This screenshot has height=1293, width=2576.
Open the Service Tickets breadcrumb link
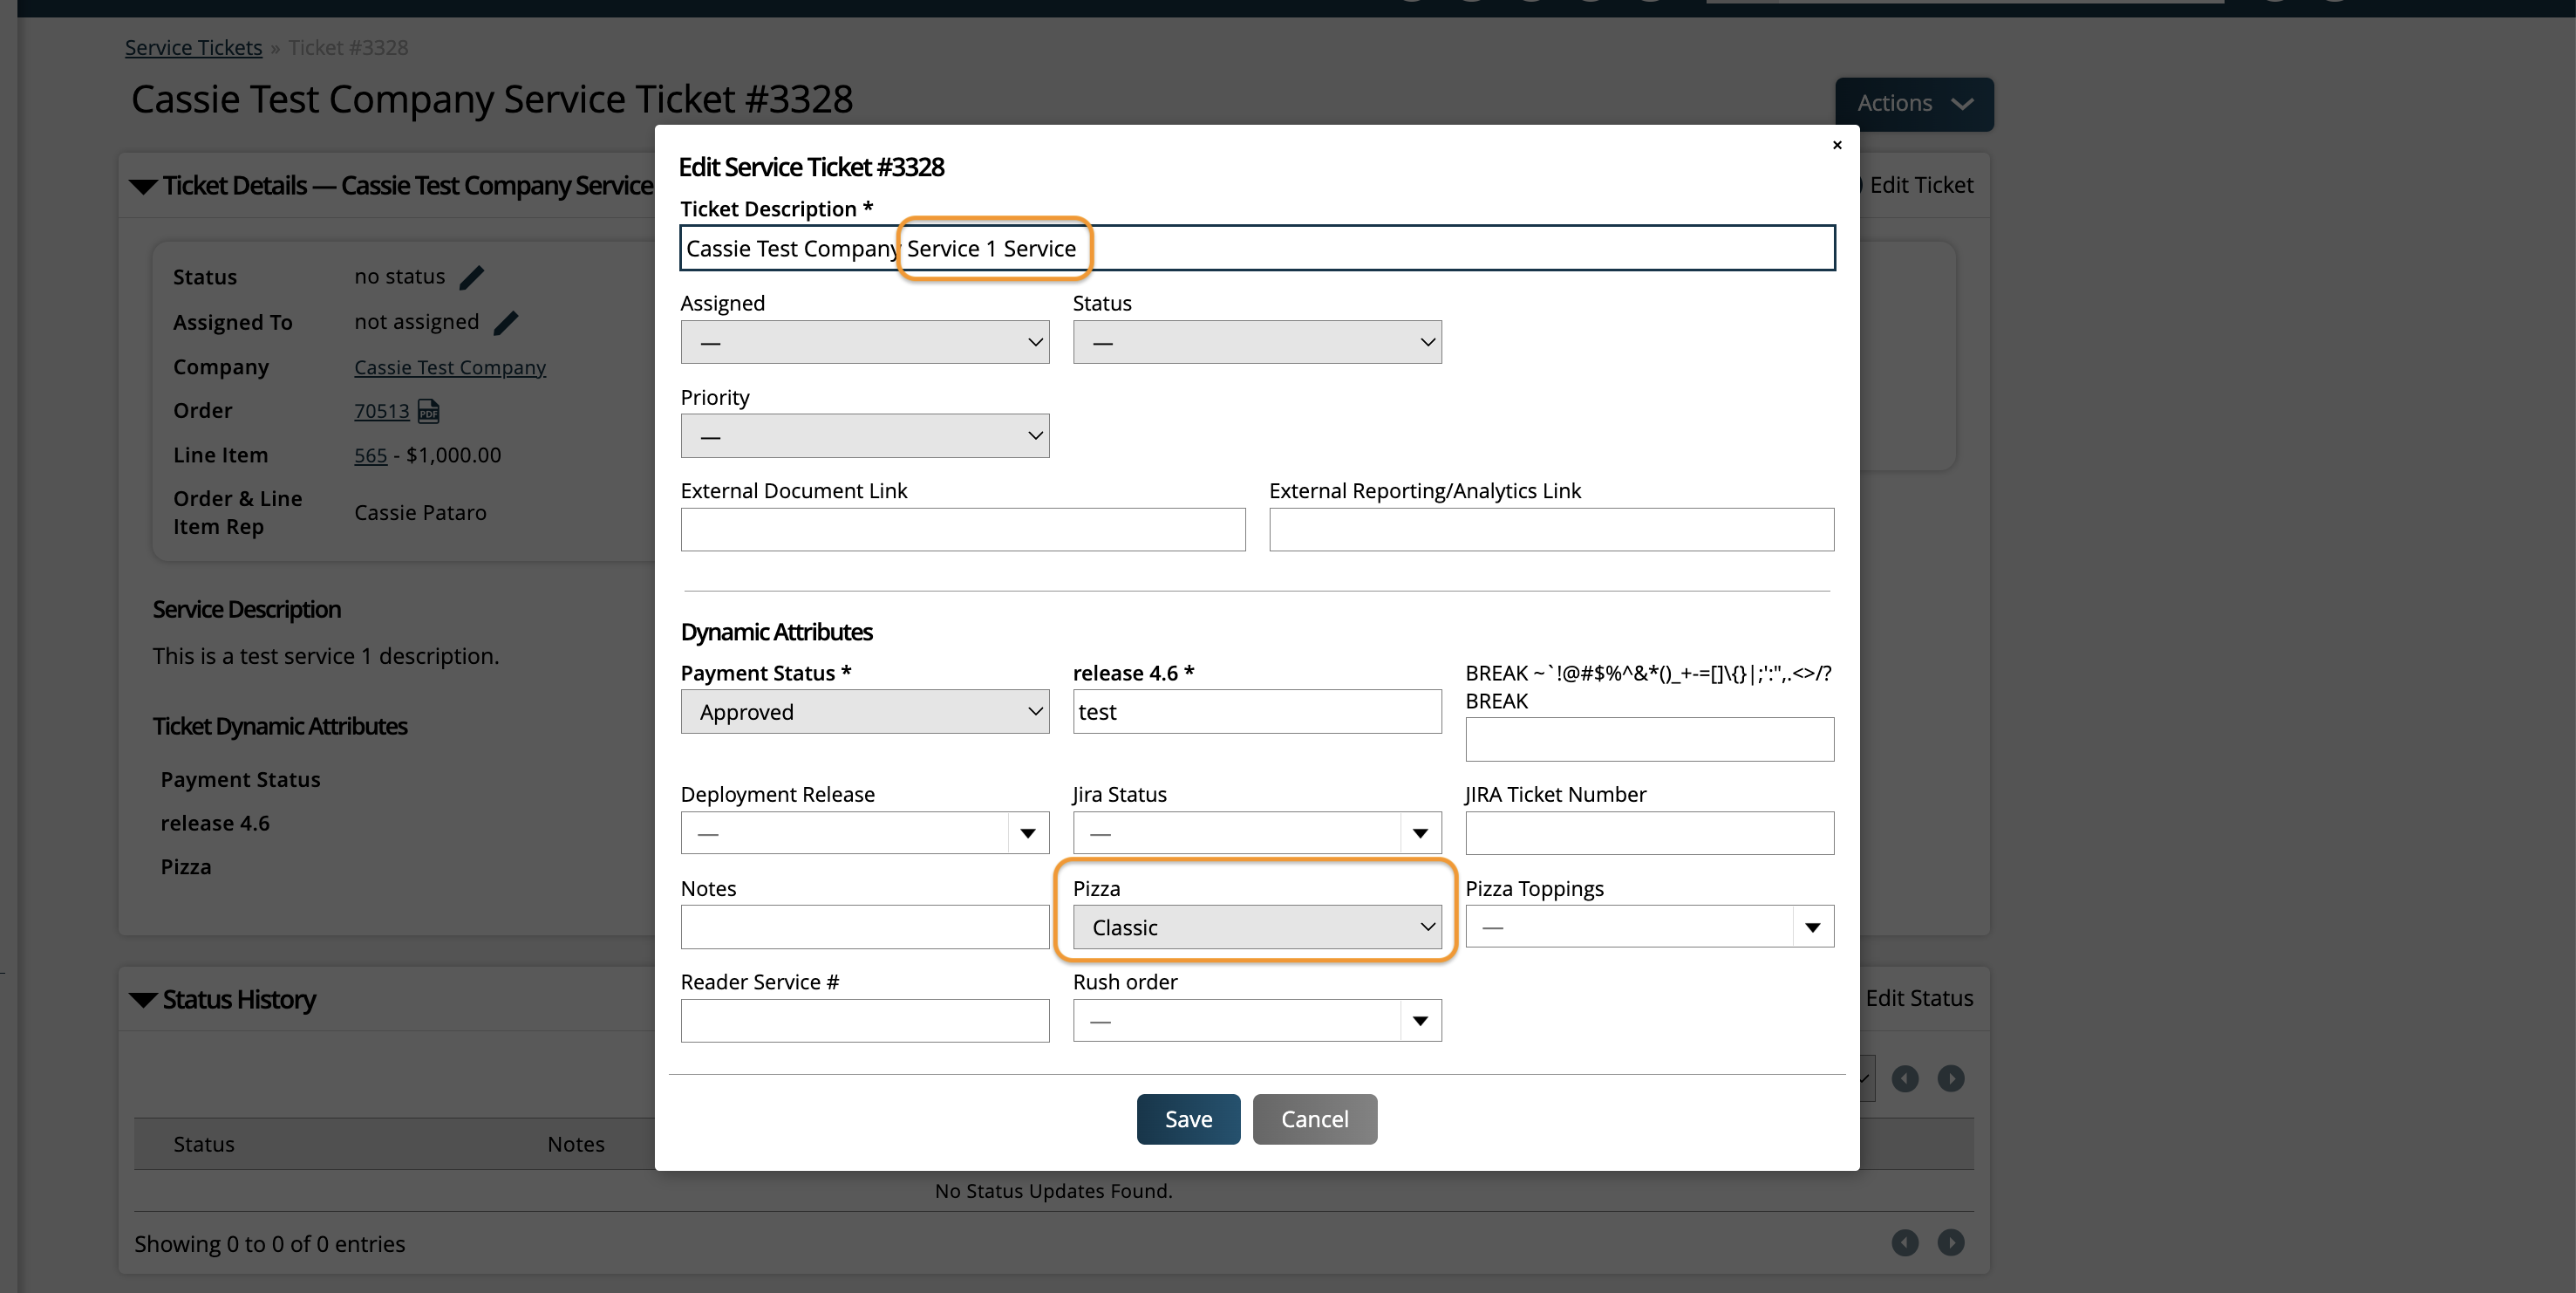193,48
